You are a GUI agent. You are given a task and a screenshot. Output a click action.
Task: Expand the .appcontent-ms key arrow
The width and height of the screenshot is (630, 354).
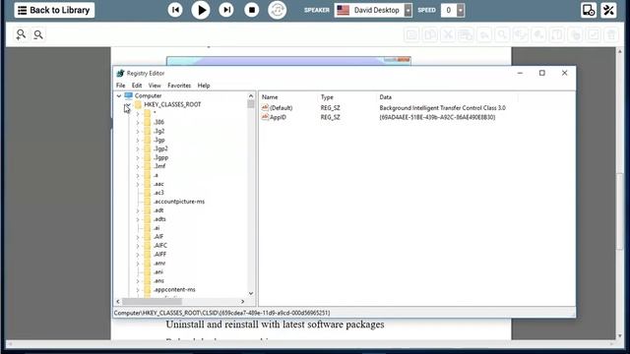click(x=138, y=290)
